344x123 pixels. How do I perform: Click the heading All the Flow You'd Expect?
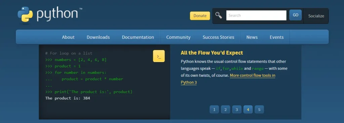[212, 53]
